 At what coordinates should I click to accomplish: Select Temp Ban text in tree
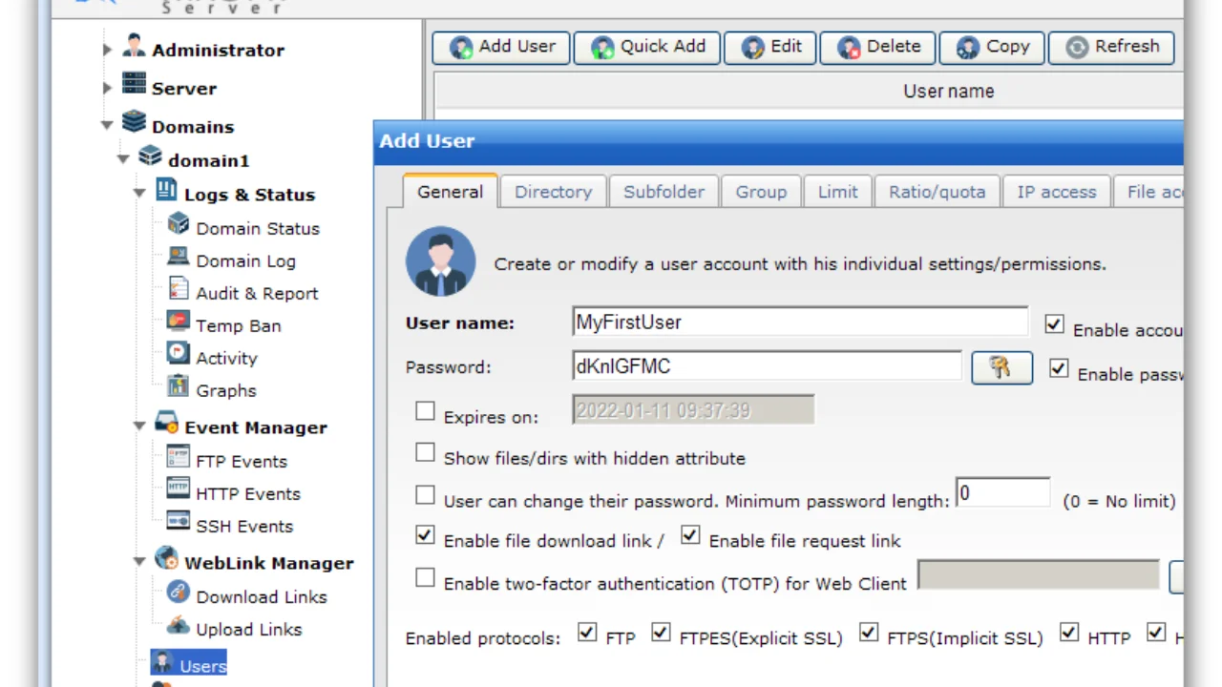239,325
